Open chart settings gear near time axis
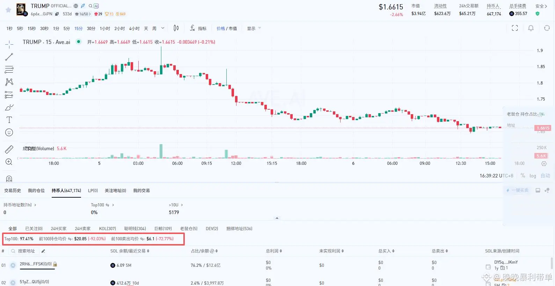 (x=544, y=163)
